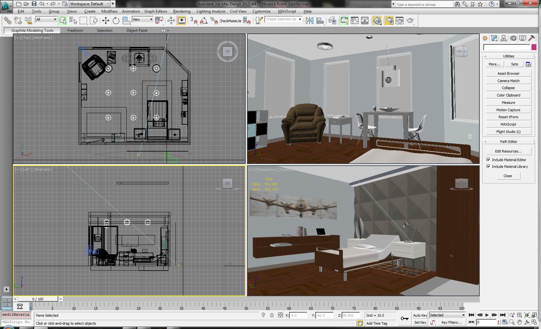Open the Modifiers menu
Image resolution: width=541 pixels, height=329 pixels.
(109, 11)
